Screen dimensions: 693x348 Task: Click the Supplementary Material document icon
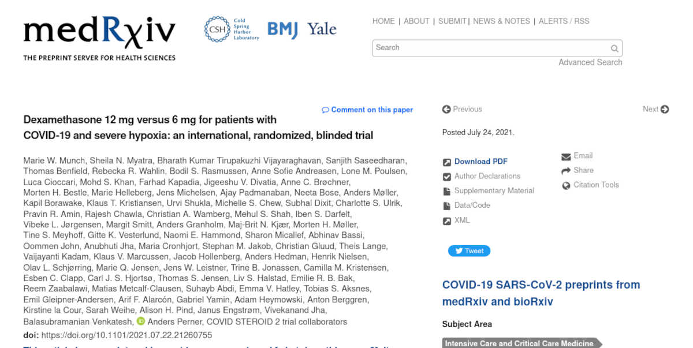pos(447,191)
